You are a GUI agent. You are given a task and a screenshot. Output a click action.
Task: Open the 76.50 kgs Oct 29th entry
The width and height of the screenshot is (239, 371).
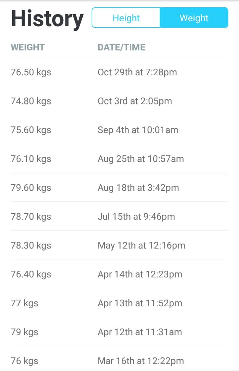coord(119,72)
